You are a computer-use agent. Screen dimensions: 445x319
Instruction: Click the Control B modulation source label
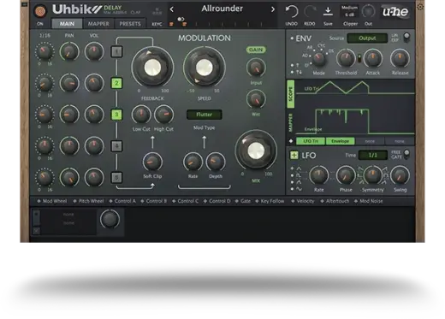(157, 201)
